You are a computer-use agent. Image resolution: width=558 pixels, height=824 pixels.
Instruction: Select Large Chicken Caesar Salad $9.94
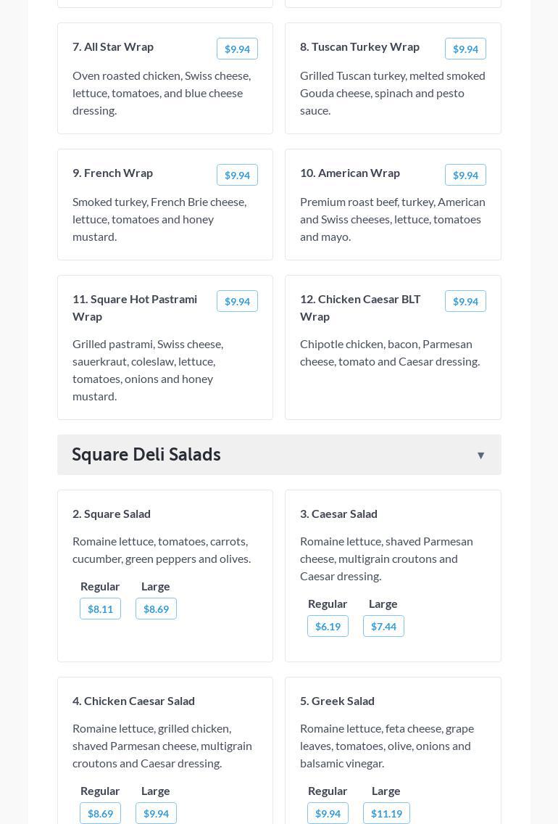tap(156, 814)
